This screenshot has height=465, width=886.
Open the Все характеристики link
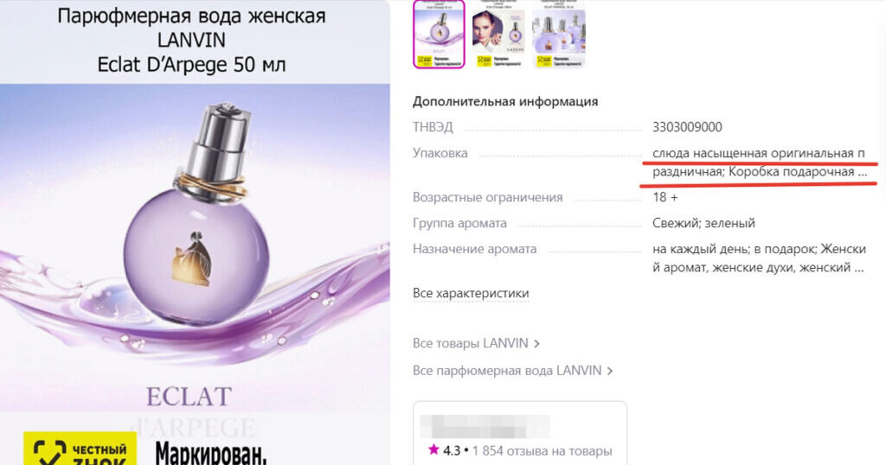coord(471,294)
